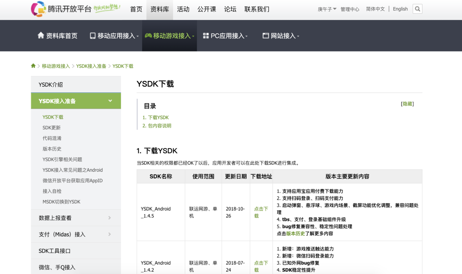
Task: Select 代码混淆 in the sidebar
Action: [52, 138]
